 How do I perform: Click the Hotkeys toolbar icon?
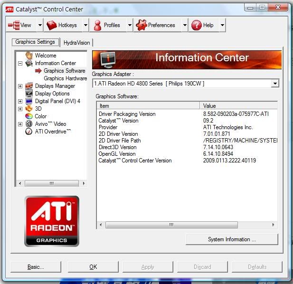[x=52, y=25]
